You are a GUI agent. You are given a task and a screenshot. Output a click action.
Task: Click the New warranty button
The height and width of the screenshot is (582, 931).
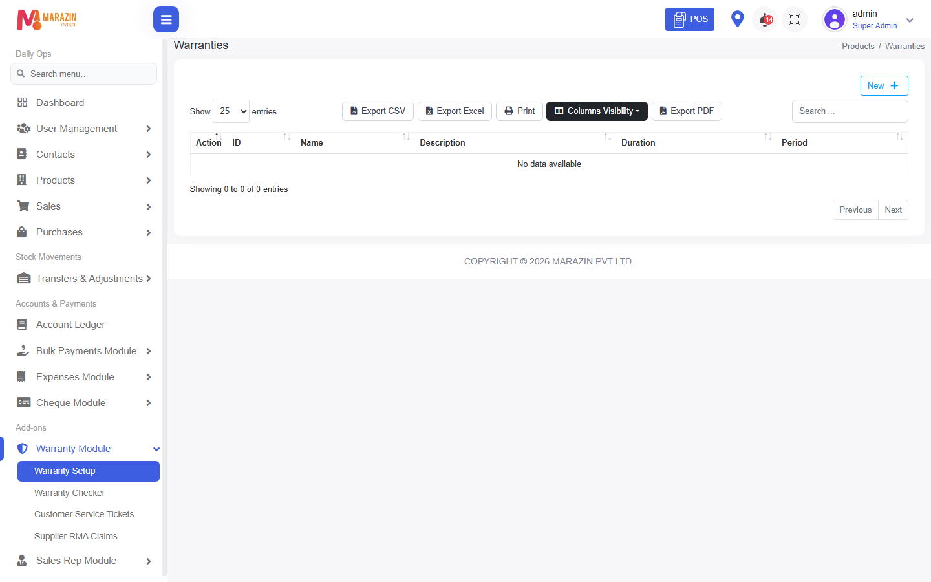coord(884,85)
